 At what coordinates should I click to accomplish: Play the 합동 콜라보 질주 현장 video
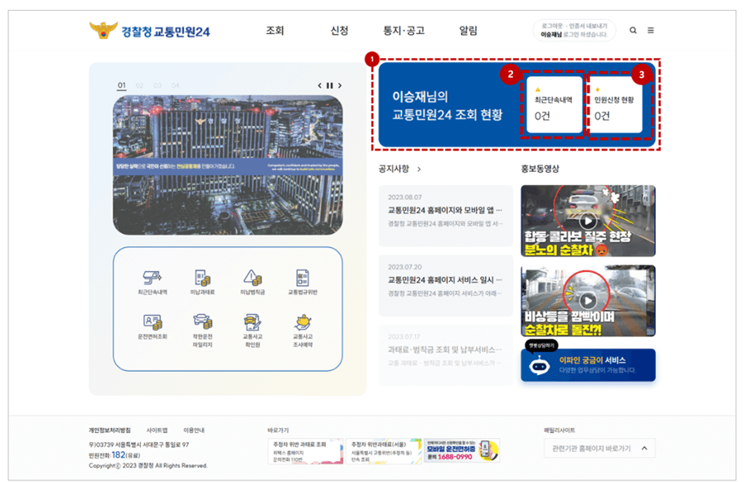point(588,221)
